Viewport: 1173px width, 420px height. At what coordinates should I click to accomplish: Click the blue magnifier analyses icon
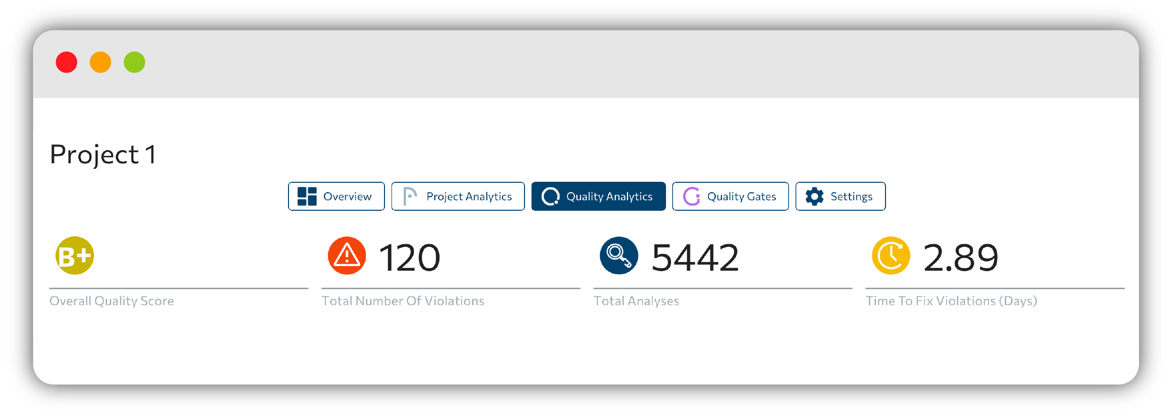point(619,256)
